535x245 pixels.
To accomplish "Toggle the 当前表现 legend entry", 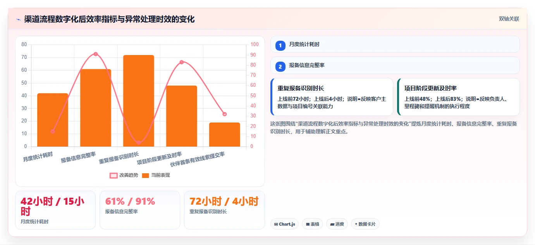I will (156, 175).
